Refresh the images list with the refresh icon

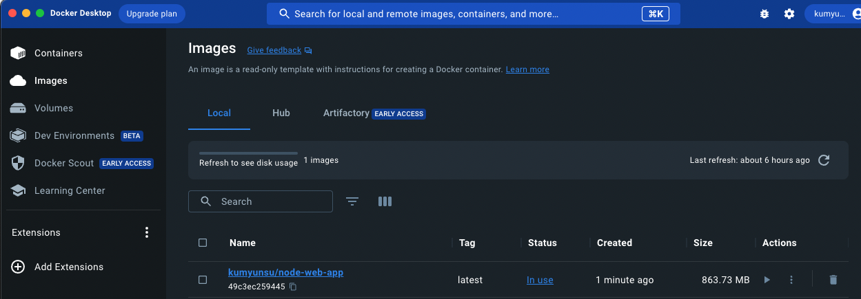click(823, 160)
